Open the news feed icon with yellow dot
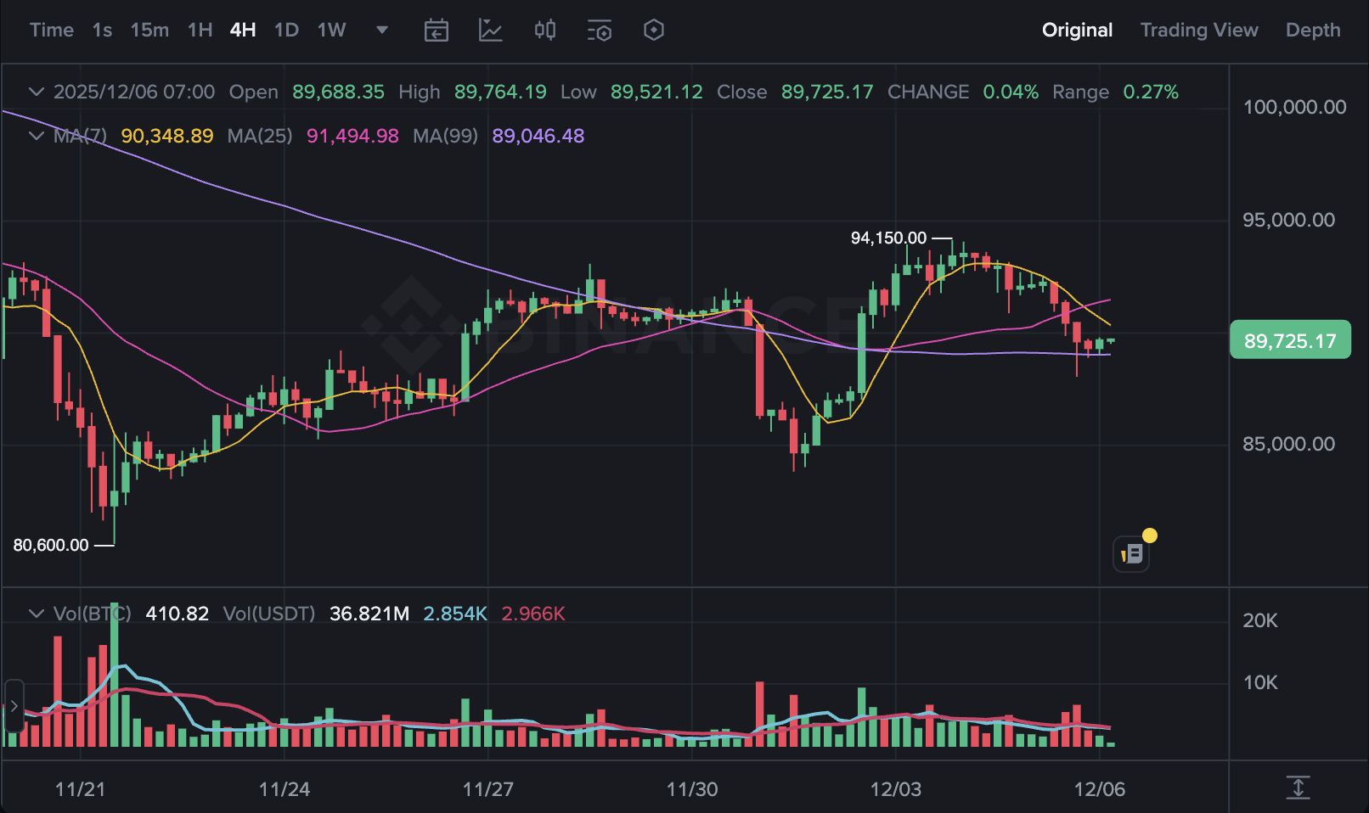 (x=1130, y=552)
